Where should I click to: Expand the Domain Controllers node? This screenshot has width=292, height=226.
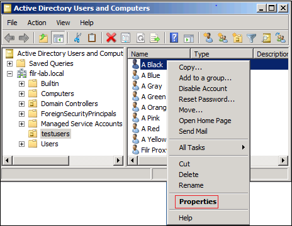[x=21, y=104]
